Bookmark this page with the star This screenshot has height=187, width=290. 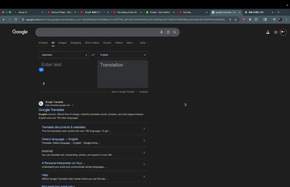coord(235,19)
